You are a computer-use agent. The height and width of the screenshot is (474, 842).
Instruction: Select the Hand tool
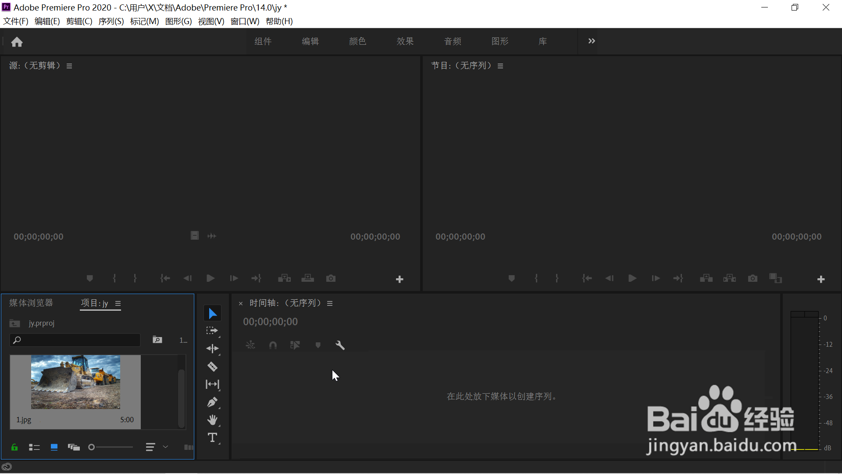[213, 420]
